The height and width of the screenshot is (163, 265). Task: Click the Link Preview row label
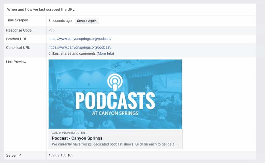pyautogui.click(x=16, y=62)
